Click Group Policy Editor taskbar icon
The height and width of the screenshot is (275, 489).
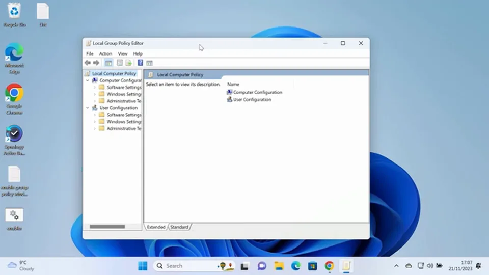(x=346, y=266)
